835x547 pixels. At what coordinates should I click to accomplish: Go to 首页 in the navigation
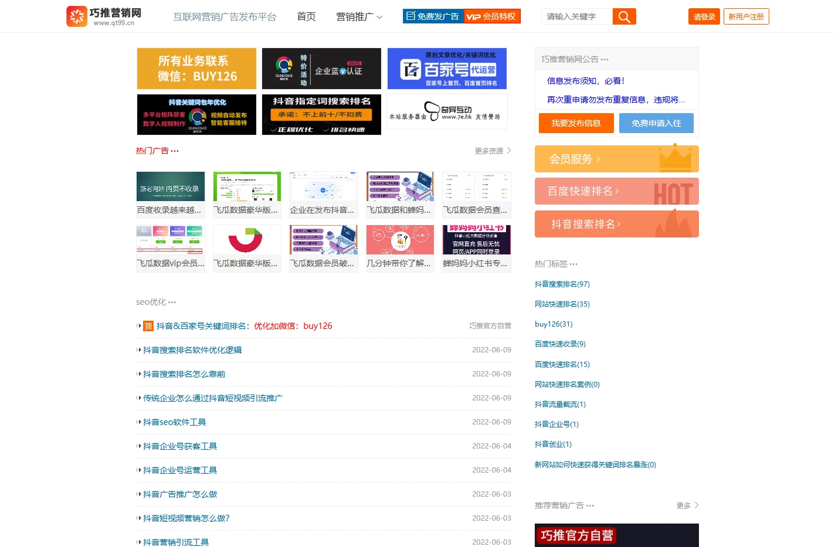pyautogui.click(x=306, y=17)
